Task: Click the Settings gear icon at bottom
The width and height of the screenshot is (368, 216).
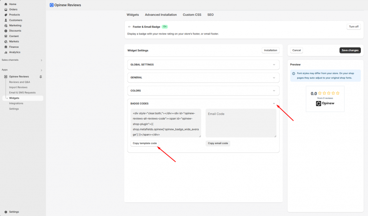Action: pyautogui.click(x=6, y=212)
